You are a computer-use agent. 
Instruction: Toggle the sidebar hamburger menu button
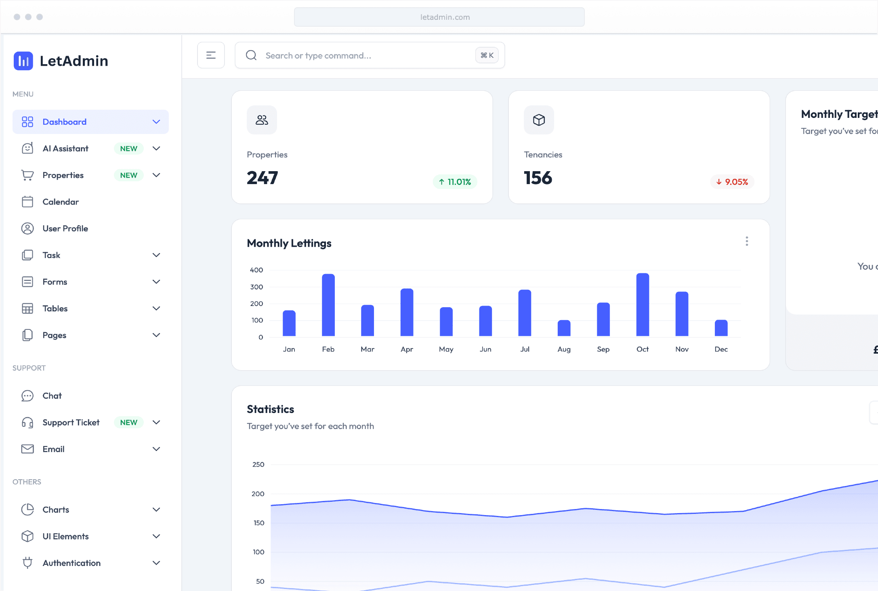(211, 55)
